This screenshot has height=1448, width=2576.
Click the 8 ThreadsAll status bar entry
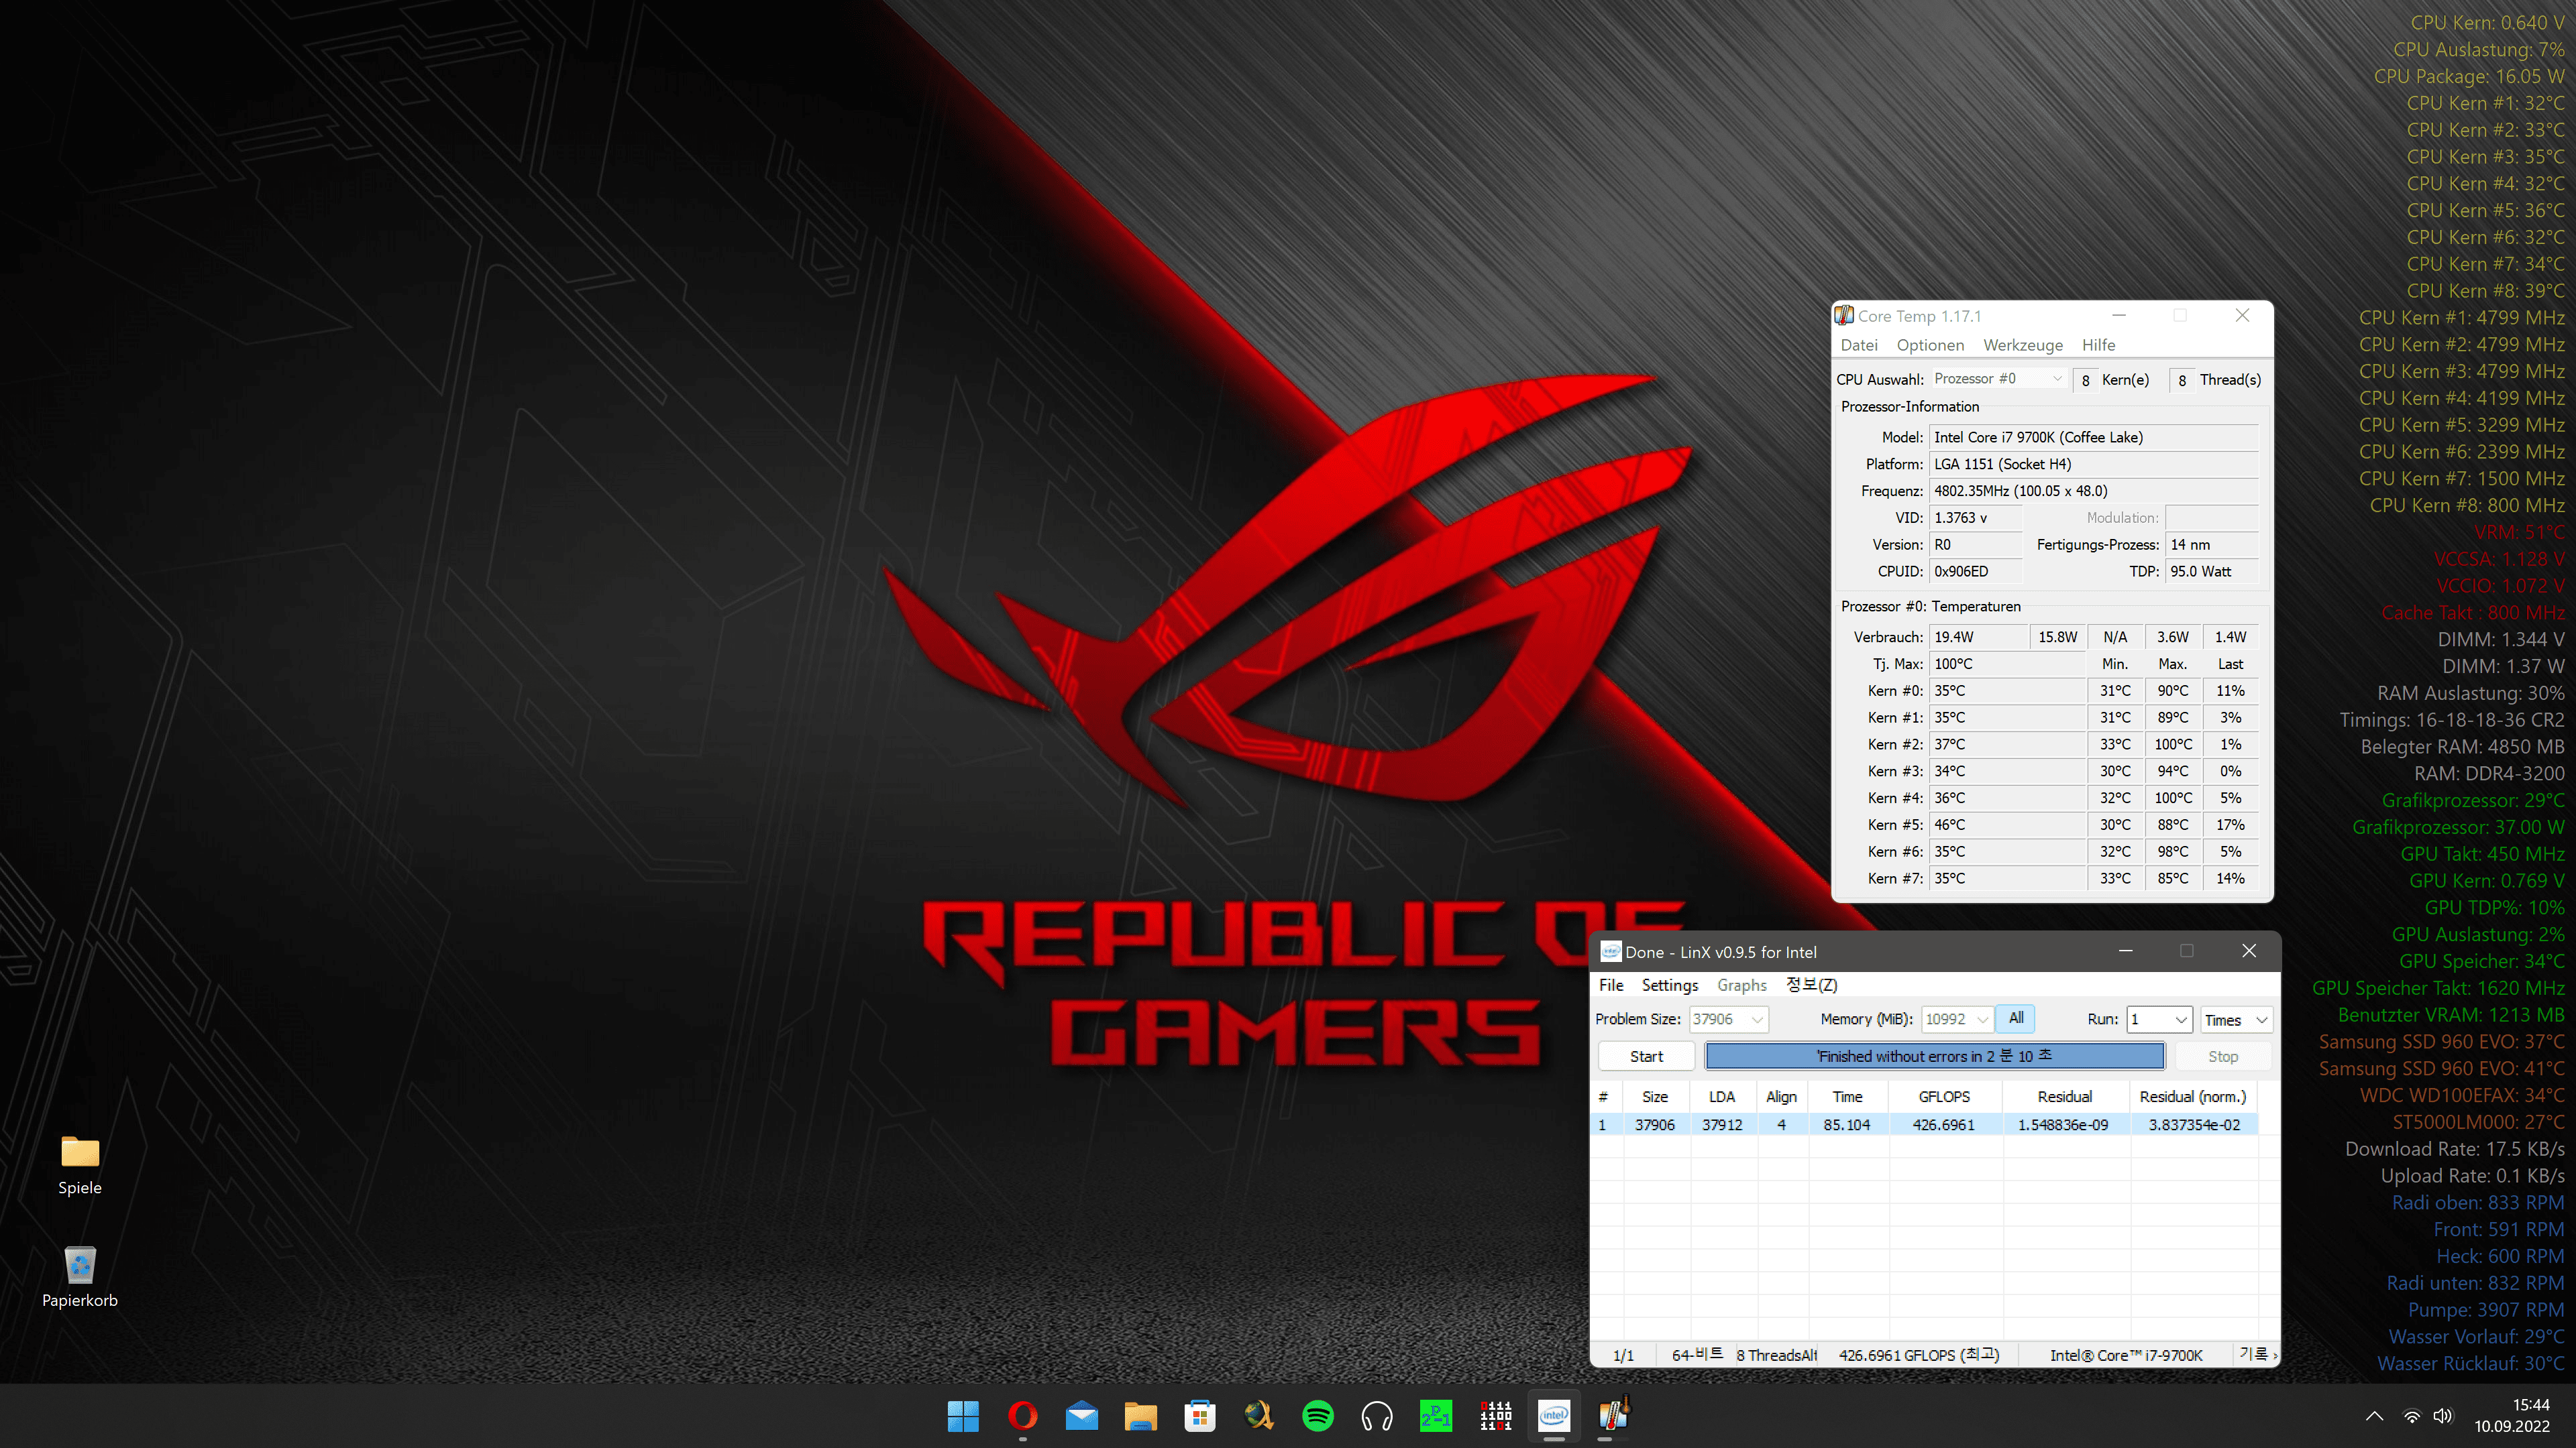click(x=1776, y=1356)
